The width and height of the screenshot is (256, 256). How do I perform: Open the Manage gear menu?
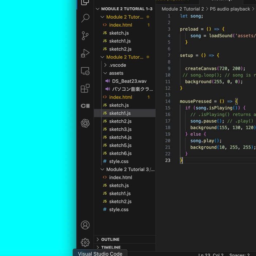[x=85, y=242]
